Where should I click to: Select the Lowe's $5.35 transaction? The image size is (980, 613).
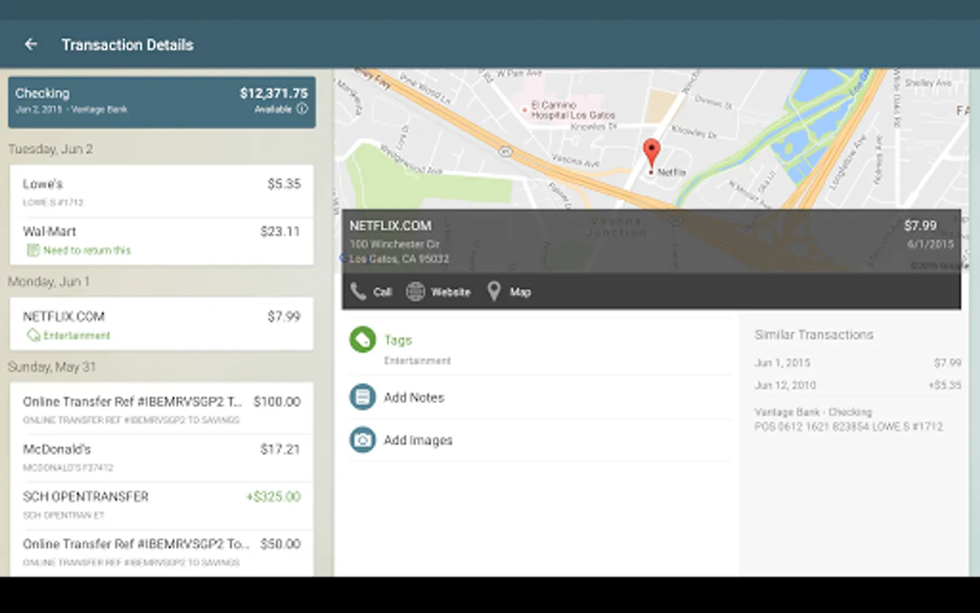(162, 191)
